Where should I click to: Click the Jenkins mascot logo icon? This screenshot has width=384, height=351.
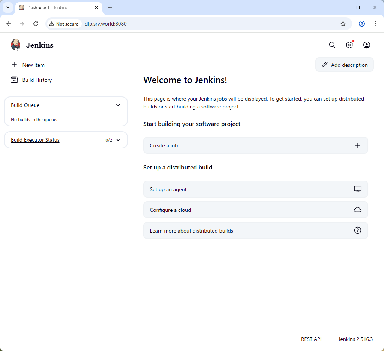click(x=16, y=45)
